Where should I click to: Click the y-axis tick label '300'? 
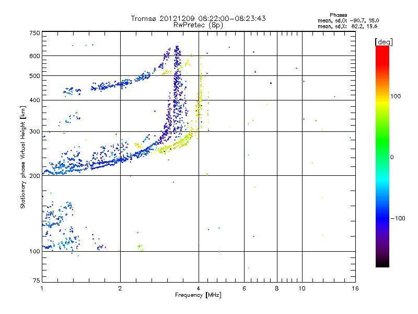coord(34,132)
